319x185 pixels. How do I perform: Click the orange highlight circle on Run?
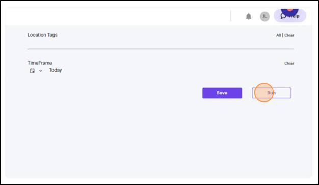[x=264, y=92]
